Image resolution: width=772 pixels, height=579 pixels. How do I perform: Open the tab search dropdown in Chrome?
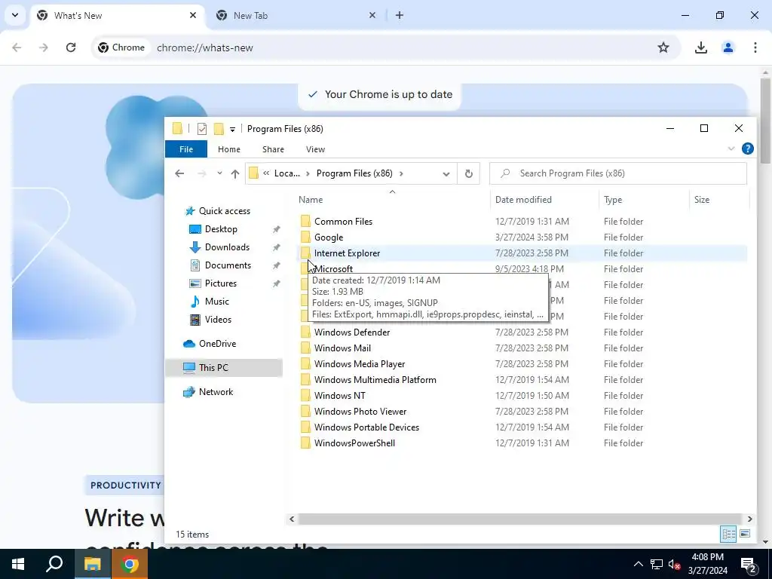pyautogui.click(x=15, y=15)
